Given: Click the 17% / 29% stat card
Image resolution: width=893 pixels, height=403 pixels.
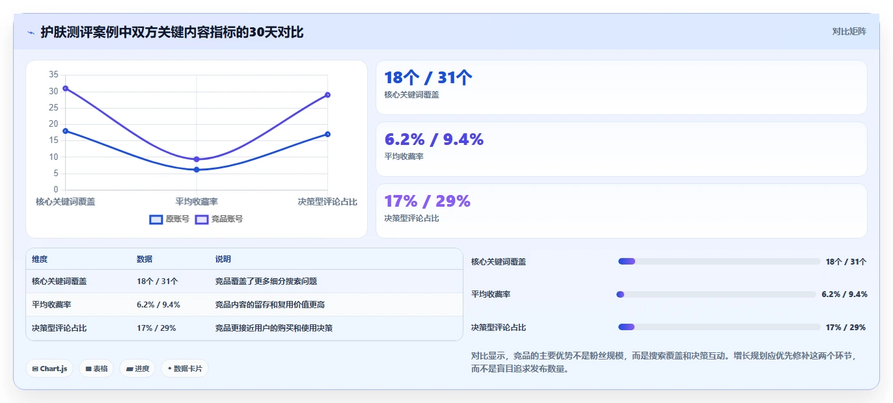Looking at the screenshot, I should 622,211.
